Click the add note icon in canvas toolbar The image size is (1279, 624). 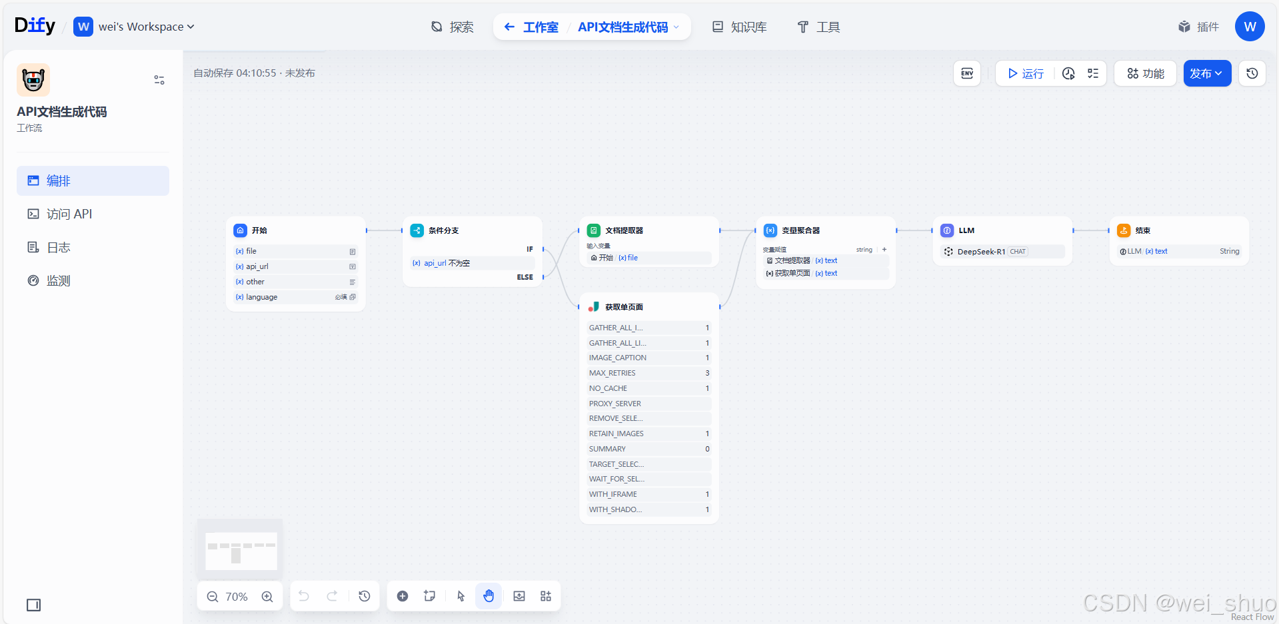tap(429, 596)
